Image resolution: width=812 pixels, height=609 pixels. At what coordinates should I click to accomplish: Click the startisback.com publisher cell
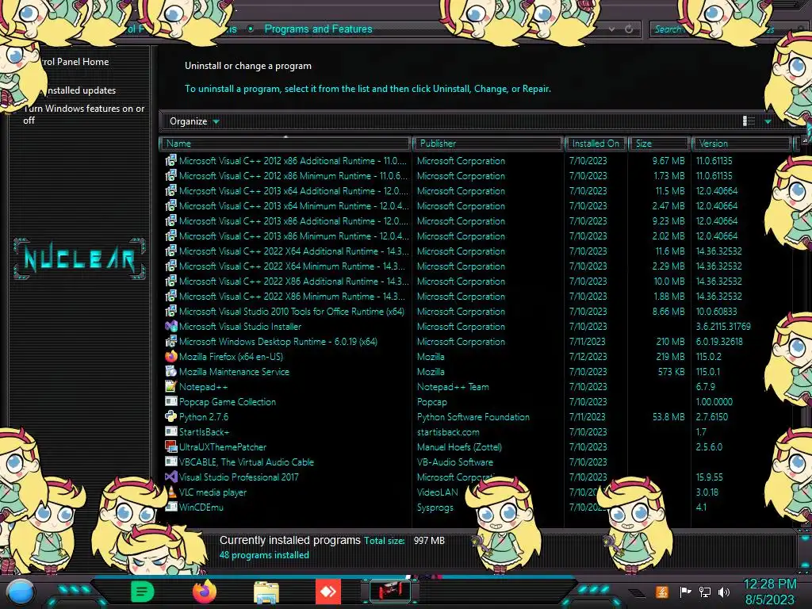[x=449, y=432]
